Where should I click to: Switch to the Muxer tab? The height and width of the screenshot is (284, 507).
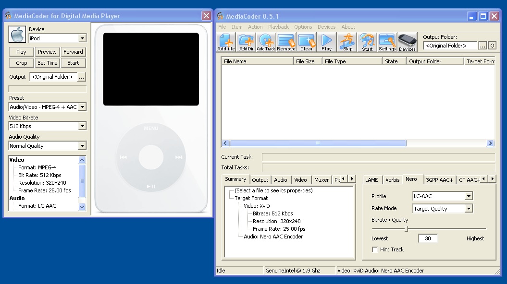(322, 180)
